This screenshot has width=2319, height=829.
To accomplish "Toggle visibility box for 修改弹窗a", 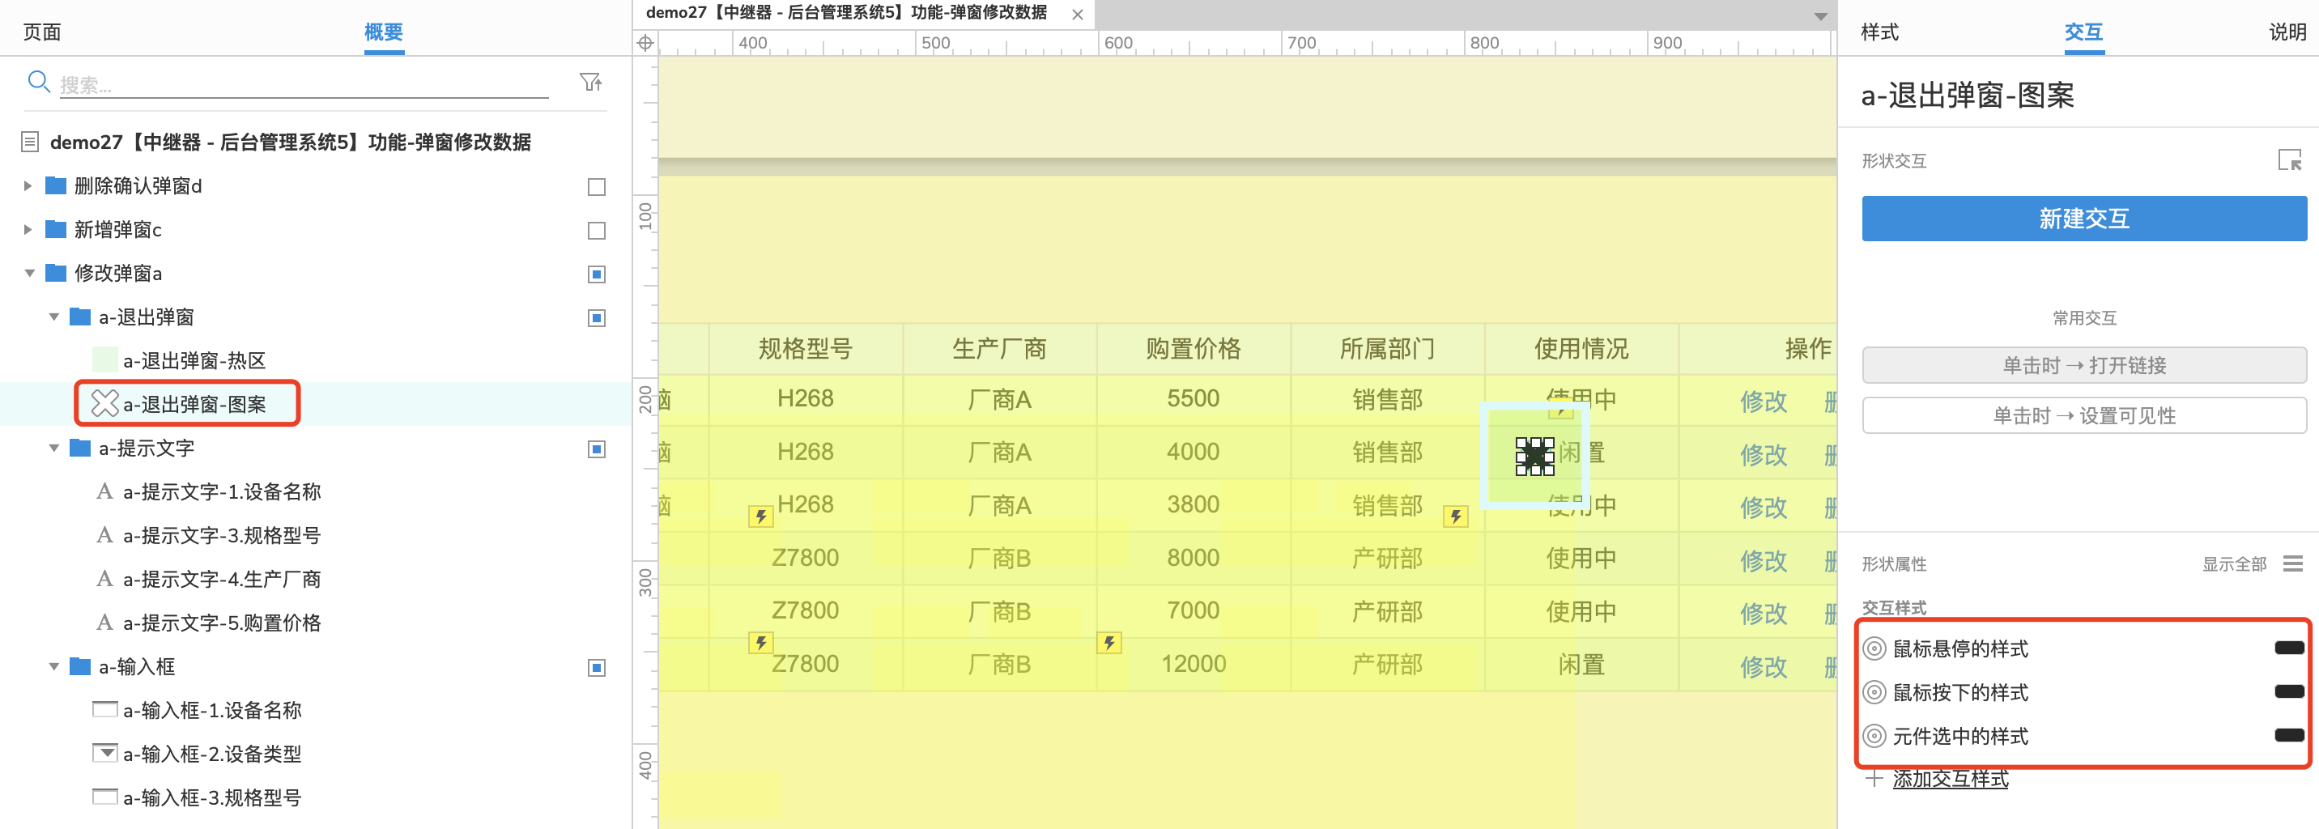I will tap(596, 274).
